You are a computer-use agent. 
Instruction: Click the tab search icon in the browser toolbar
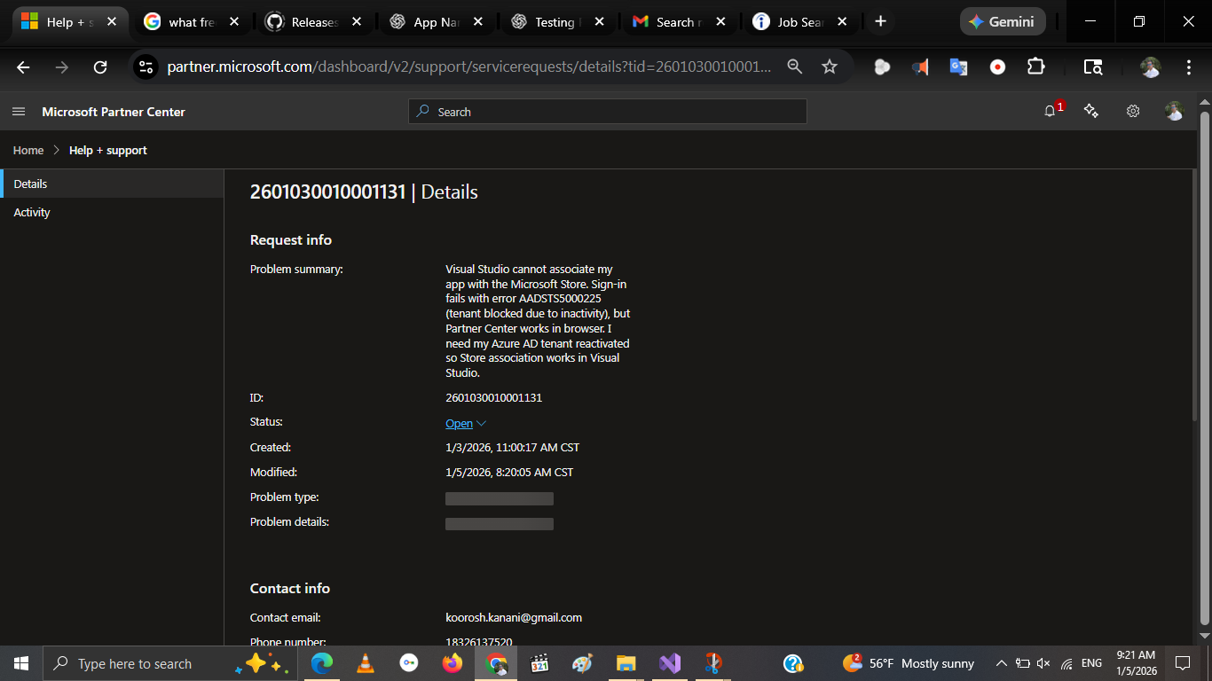click(1093, 67)
